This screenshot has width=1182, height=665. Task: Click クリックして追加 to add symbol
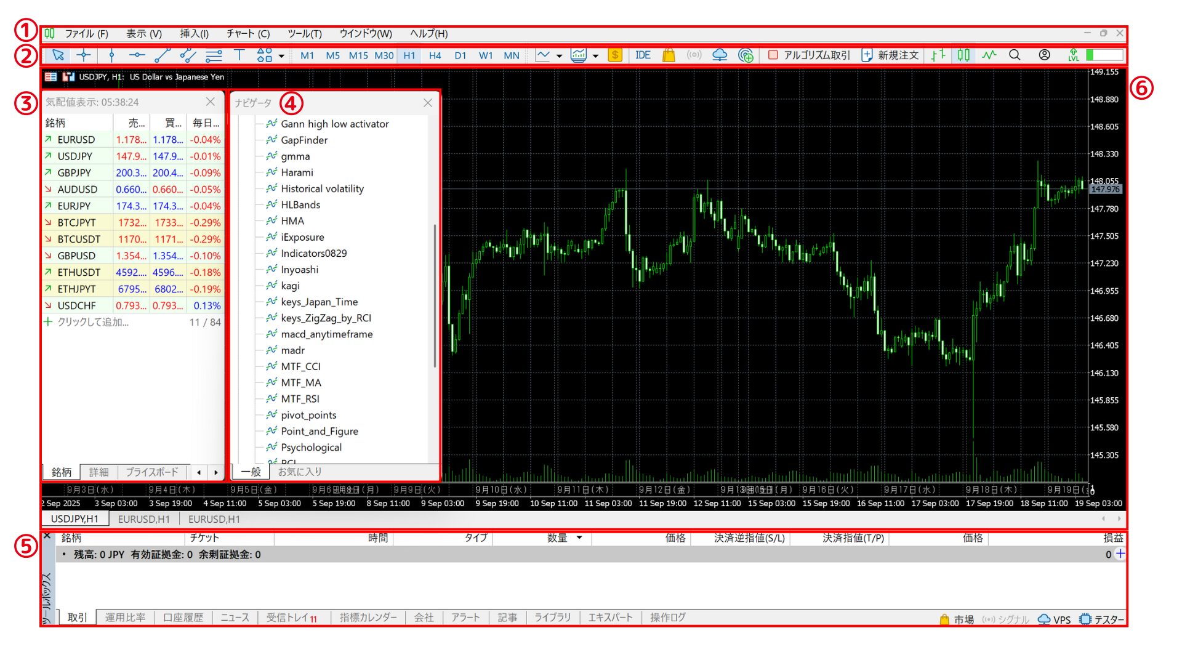coord(92,322)
